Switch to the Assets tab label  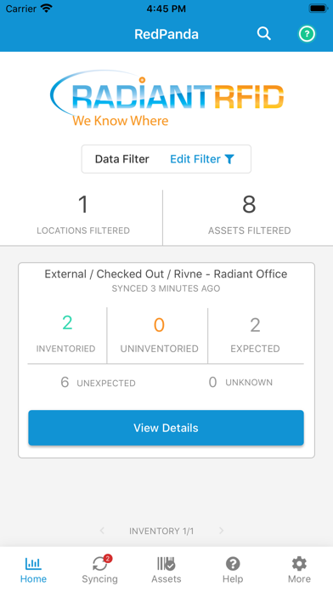(x=166, y=579)
